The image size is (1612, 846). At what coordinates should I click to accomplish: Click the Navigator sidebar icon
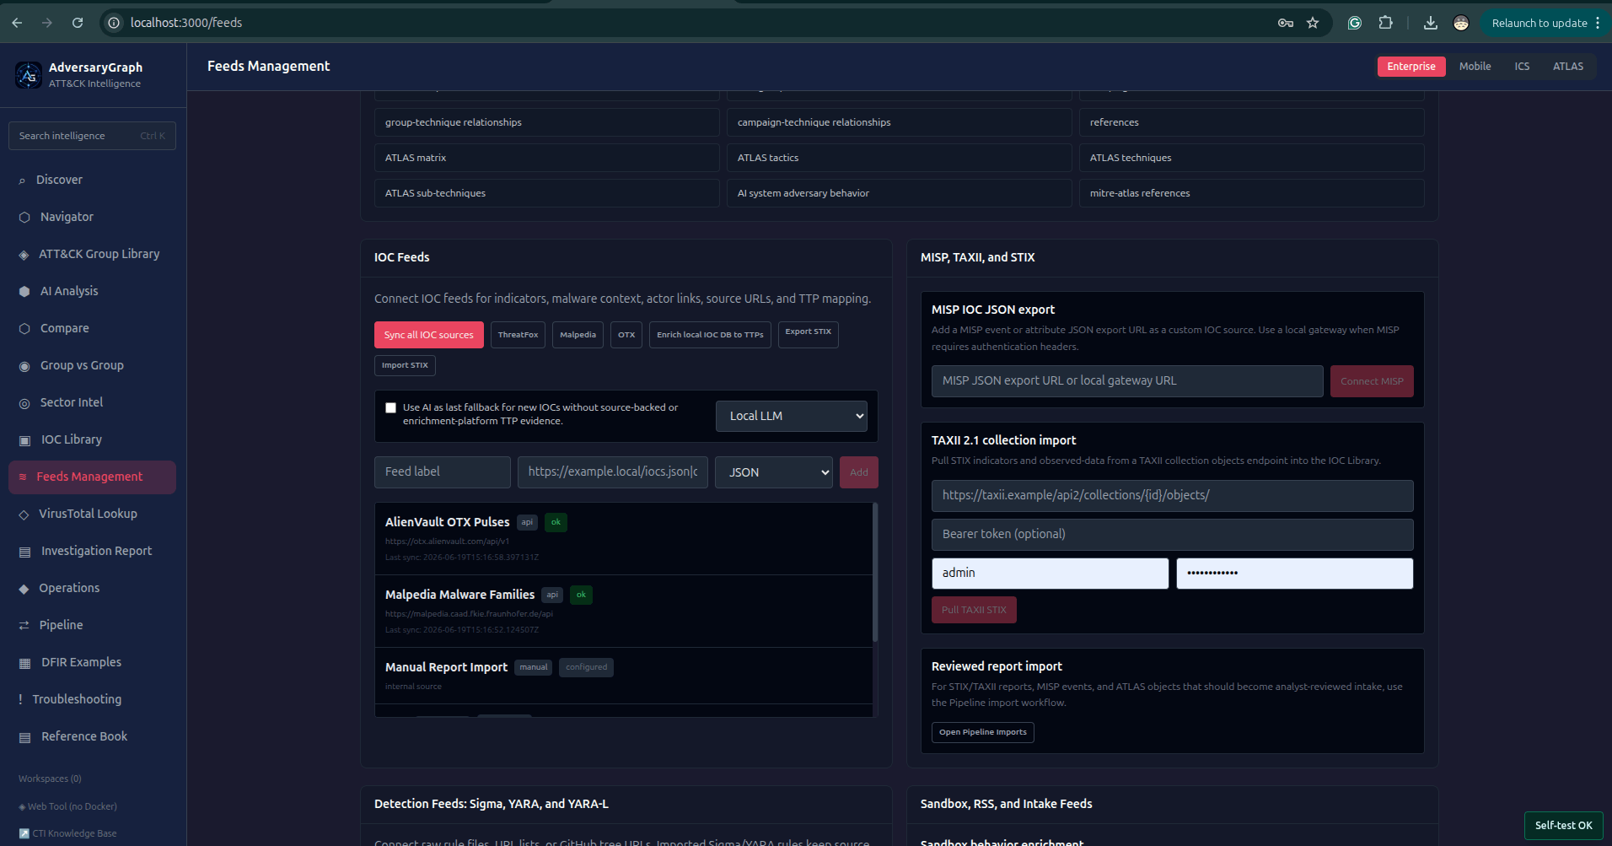pyautogui.click(x=24, y=218)
